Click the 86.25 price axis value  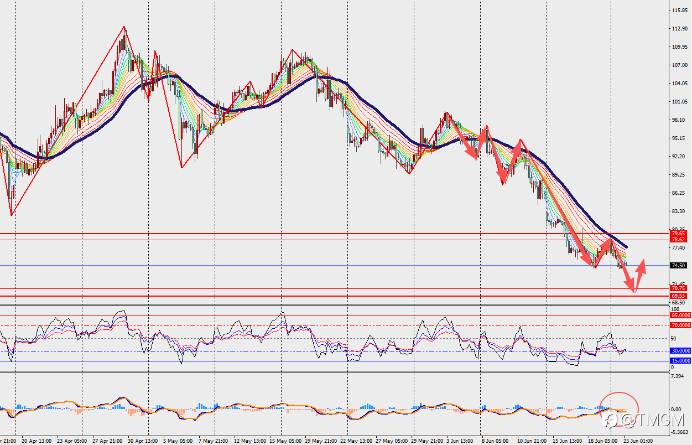point(678,193)
